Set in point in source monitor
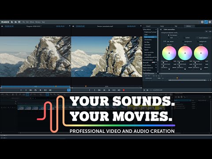Viewport: 212px width, 159px height. pyautogui.click(x=90, y=90)
